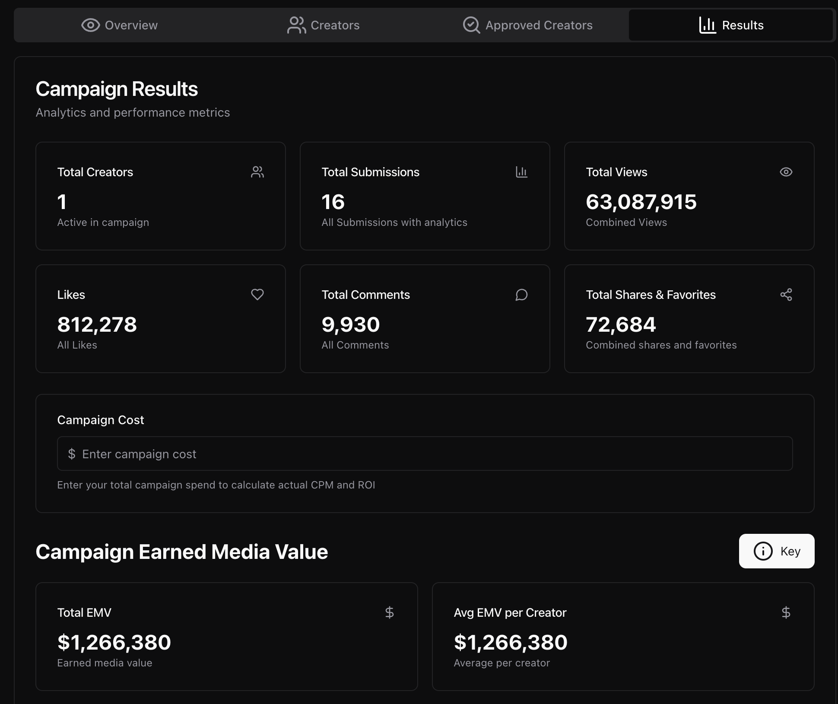Click the eye icon on the Overview tab

pyautogui.click(x=90, y=25)
